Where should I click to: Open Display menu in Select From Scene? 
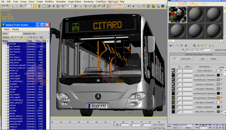(x=16, y=29)
